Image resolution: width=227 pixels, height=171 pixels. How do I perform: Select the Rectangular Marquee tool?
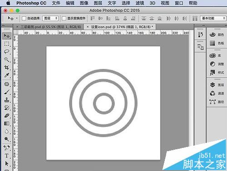[x=7, y=44]
